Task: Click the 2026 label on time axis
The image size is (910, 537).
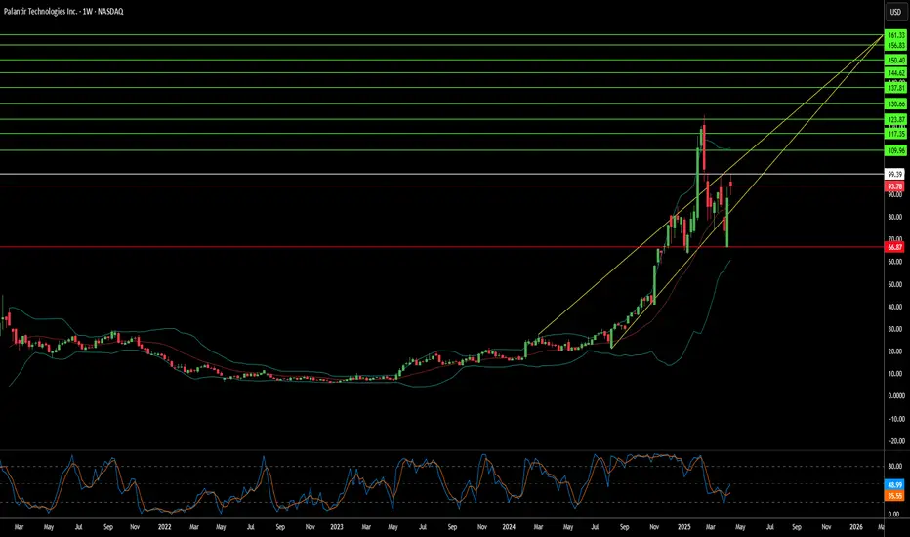Action: coord(855,527)
